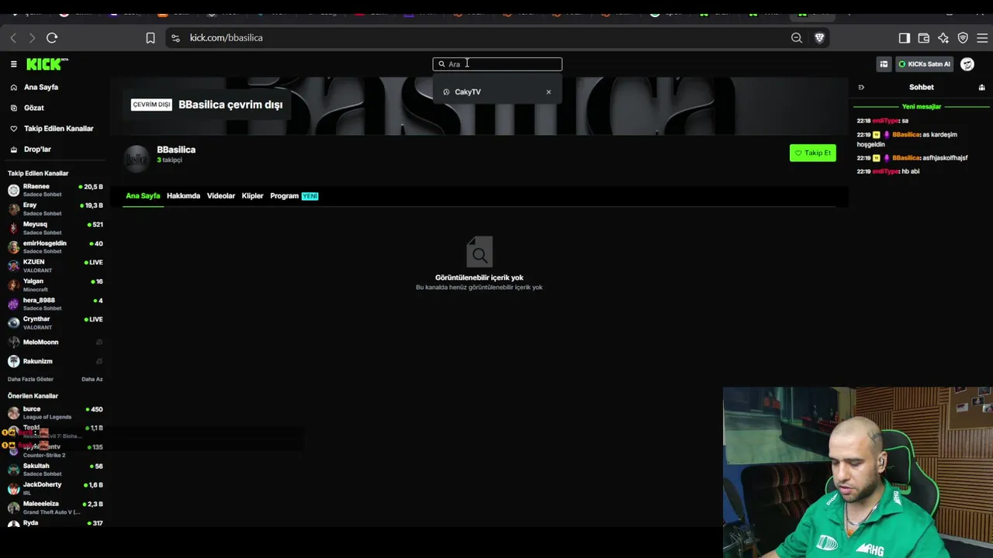Open burce's League of Legends channel
Image resolution: width=993 pixels, height=558 pixels.
[54, 412]
